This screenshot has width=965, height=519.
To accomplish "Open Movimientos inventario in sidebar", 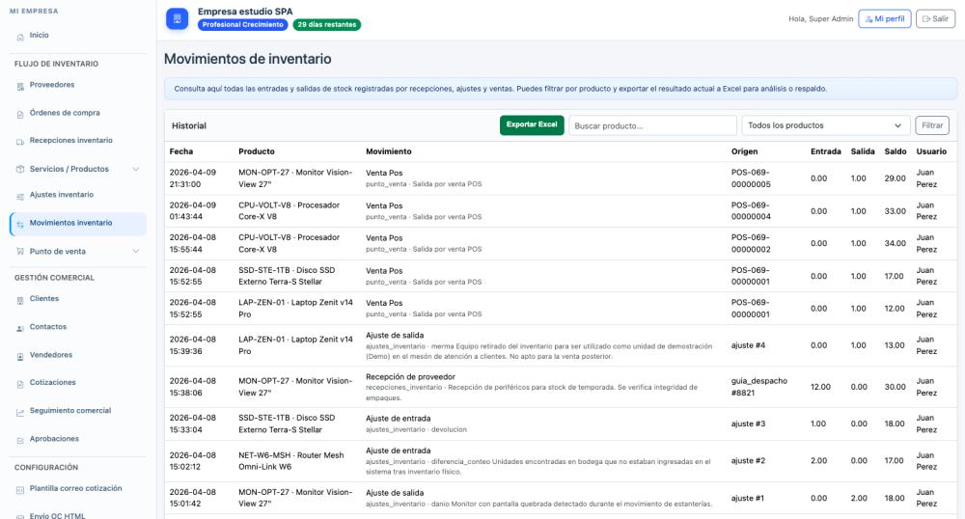I will [70, 223].
